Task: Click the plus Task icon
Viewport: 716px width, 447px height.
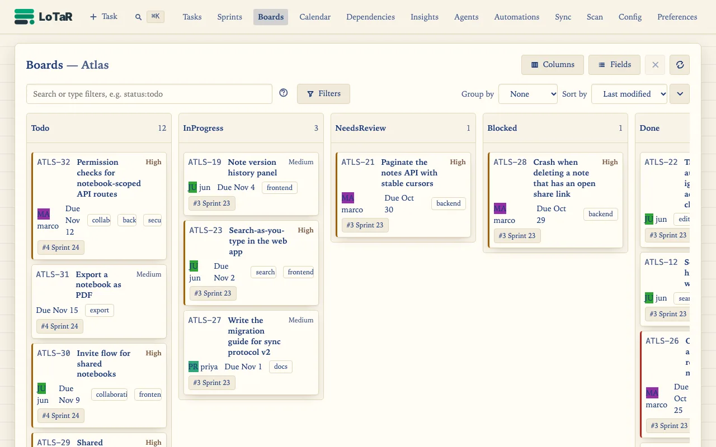Action: [93, 17]
